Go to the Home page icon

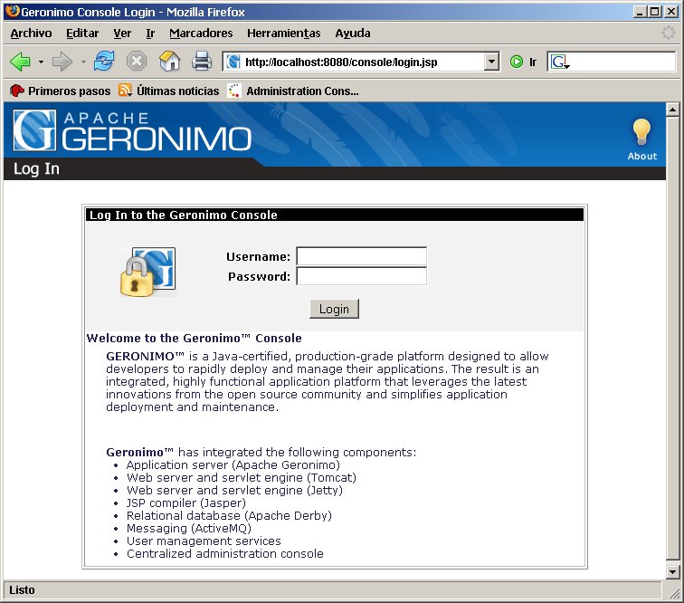[x=169, y=62]
